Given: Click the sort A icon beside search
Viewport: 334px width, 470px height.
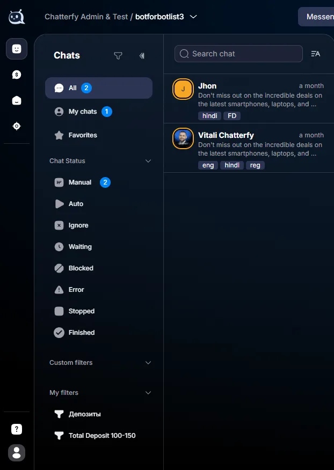Looking at the screenshot, I should tap(315, 54).
